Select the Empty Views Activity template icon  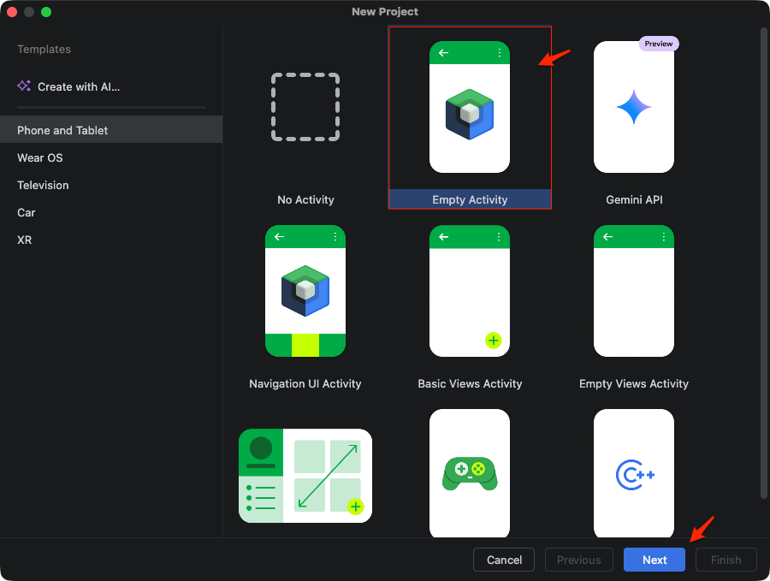(633, 291)
